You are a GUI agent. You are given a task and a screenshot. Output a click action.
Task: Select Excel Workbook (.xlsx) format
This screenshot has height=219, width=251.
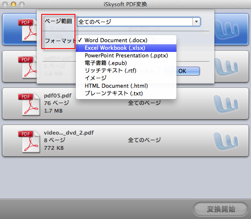point(126,48)
